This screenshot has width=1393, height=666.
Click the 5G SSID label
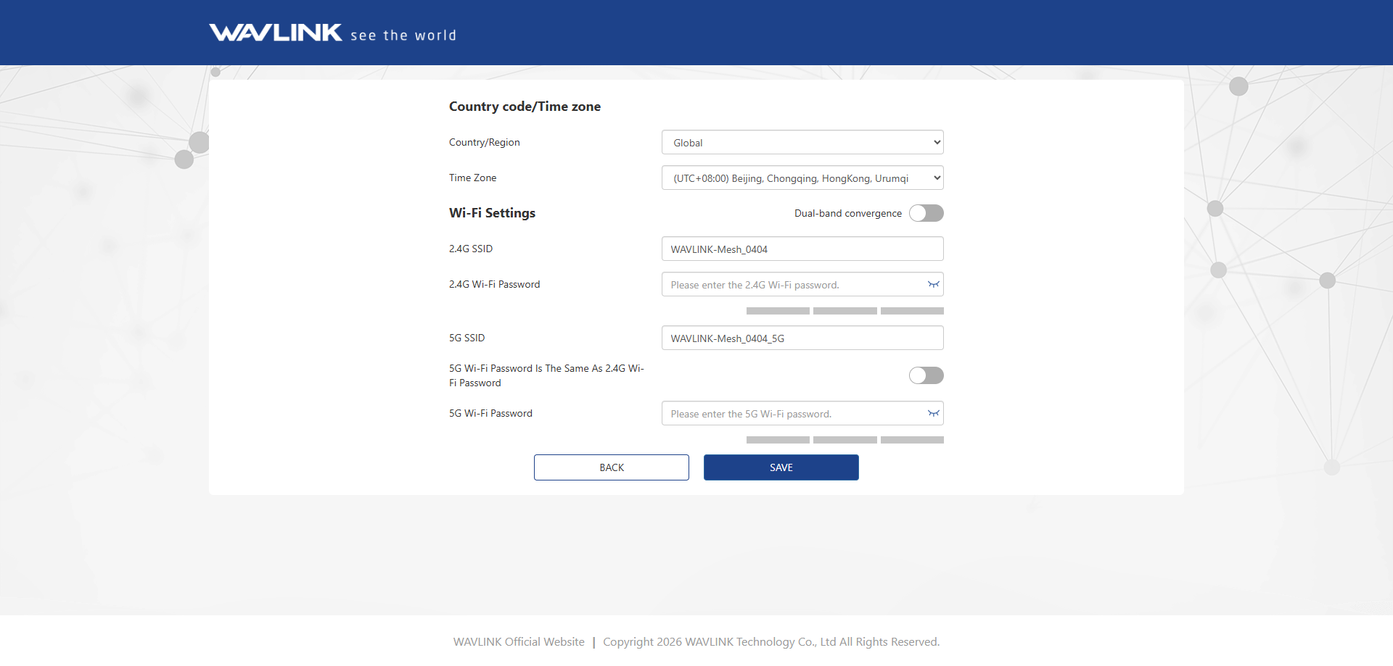[467, 338]
